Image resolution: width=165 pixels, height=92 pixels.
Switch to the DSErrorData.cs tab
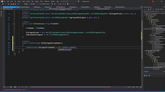point(108,7)
